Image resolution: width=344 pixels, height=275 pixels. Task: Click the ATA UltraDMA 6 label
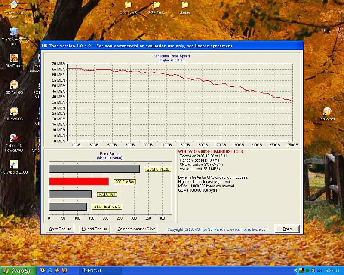107,207
